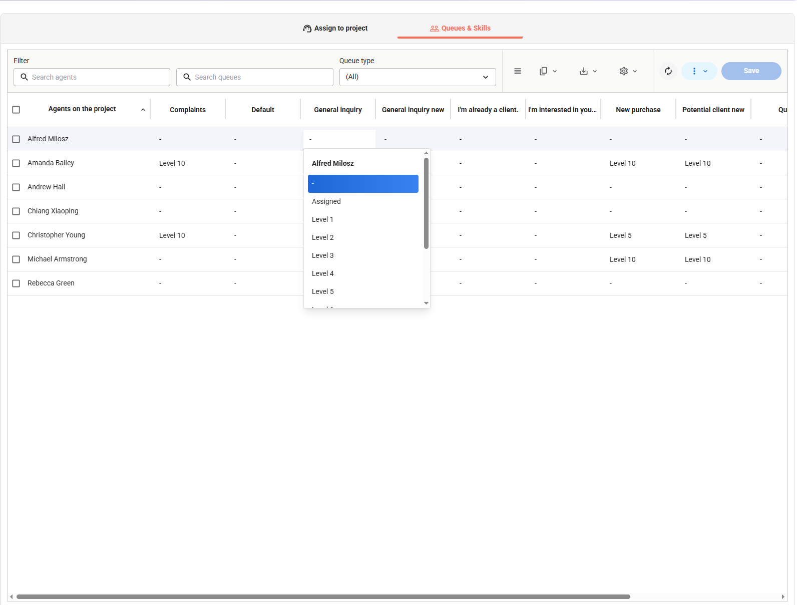The height and width of the screenshot is (605, 799).
Task: Click the magnifier icon in Search queues
Action: [x=187, y=77]
